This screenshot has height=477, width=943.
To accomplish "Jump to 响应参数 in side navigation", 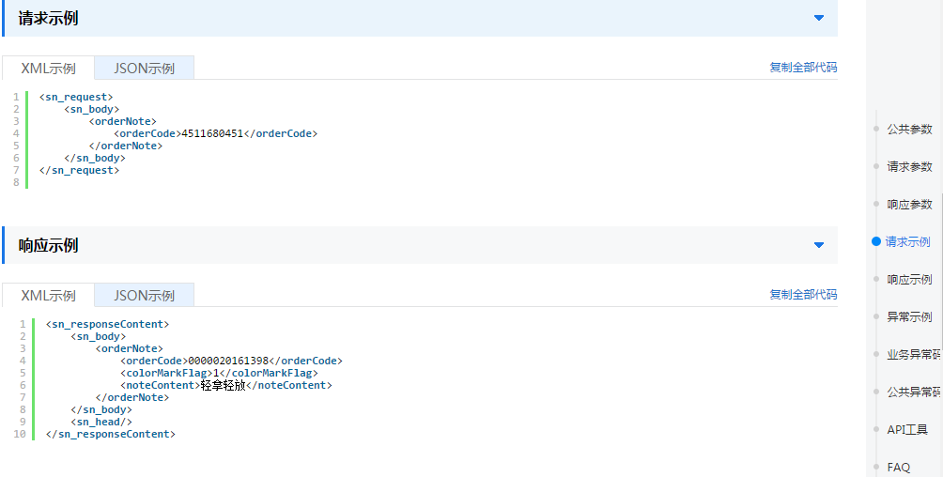I will (909, 205).
